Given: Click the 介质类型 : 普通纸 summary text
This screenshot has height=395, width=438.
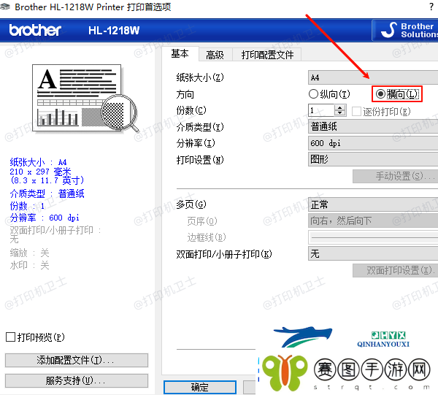Looking at the screenshot, I should pyautogui.click(x=47, y=193).
